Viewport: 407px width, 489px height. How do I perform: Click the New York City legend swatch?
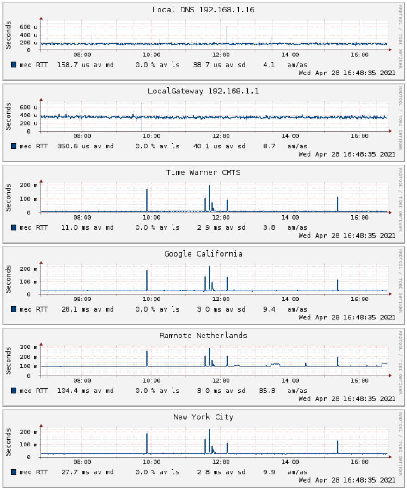click(13, 472)
